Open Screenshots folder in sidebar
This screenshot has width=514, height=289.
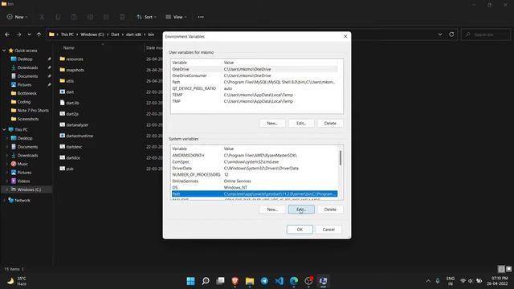(x=28, y=119)
